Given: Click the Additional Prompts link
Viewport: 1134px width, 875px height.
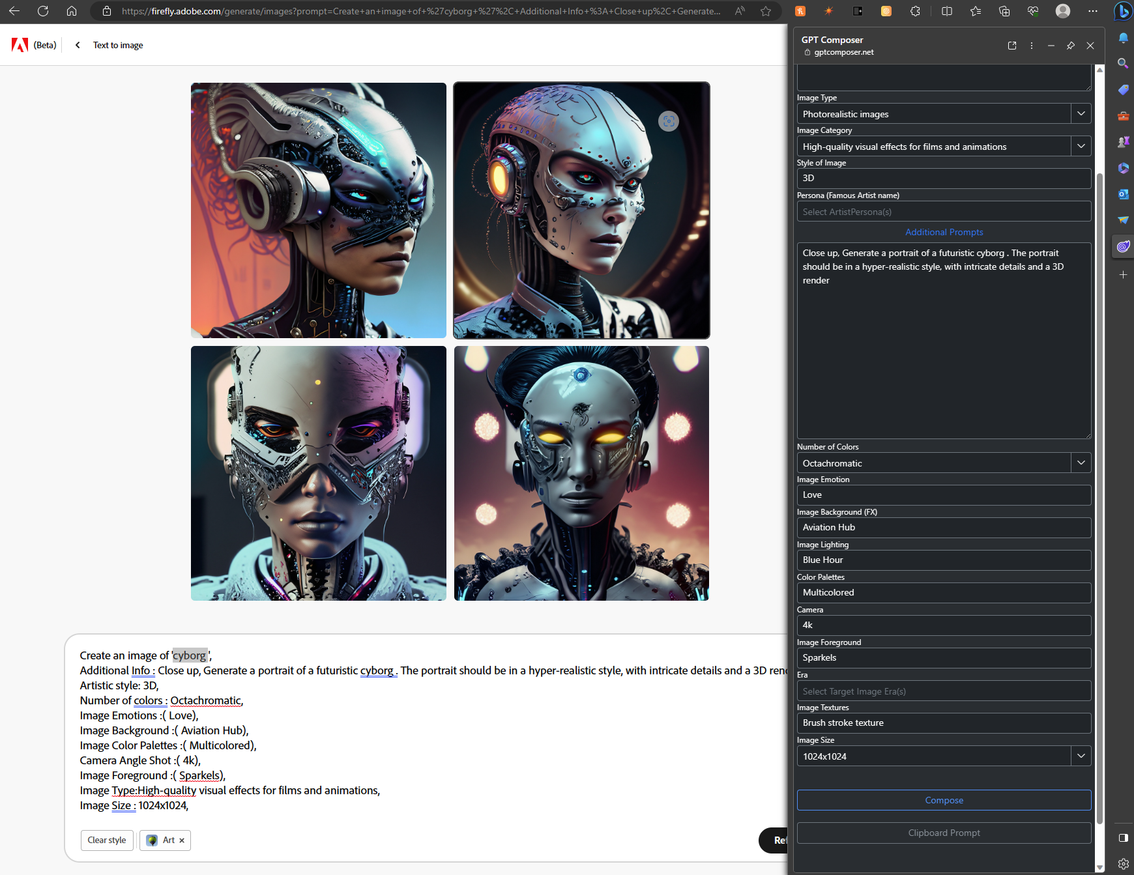Looking at the screenshot, I should click(944, 232).
